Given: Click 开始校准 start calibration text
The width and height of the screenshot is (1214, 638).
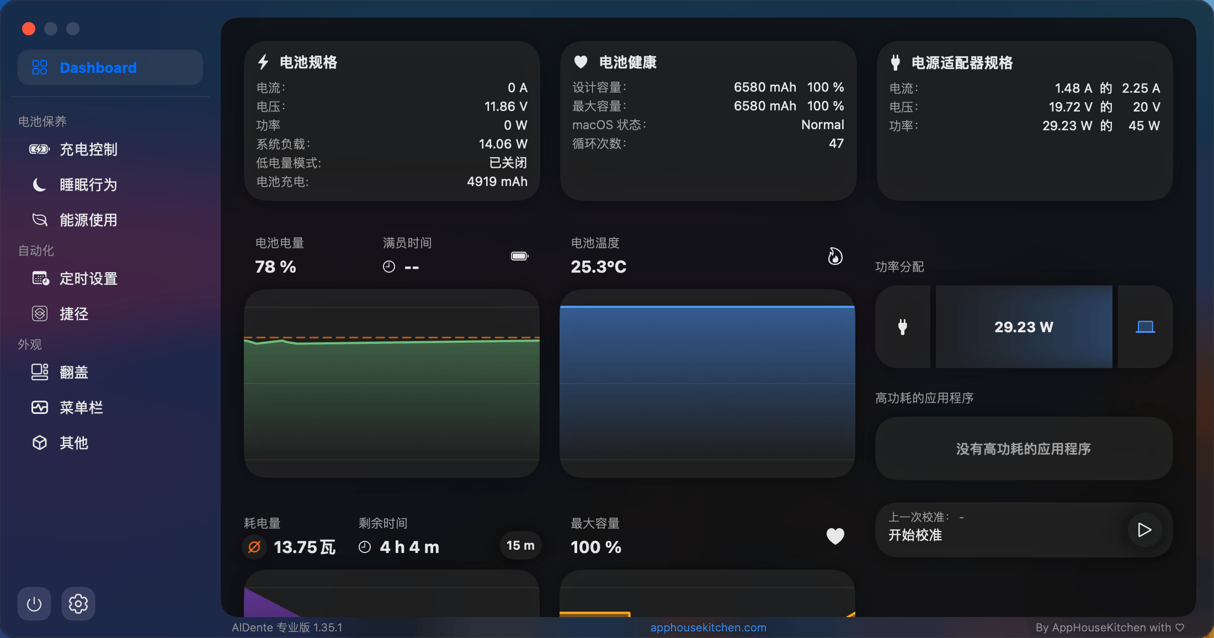Looking at the screenshot, I should [x=915, y=535].
